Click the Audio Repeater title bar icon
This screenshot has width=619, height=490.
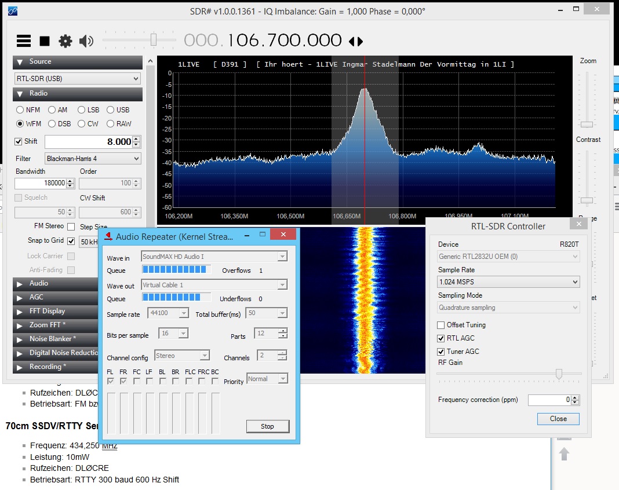click(x=108, y=236)
